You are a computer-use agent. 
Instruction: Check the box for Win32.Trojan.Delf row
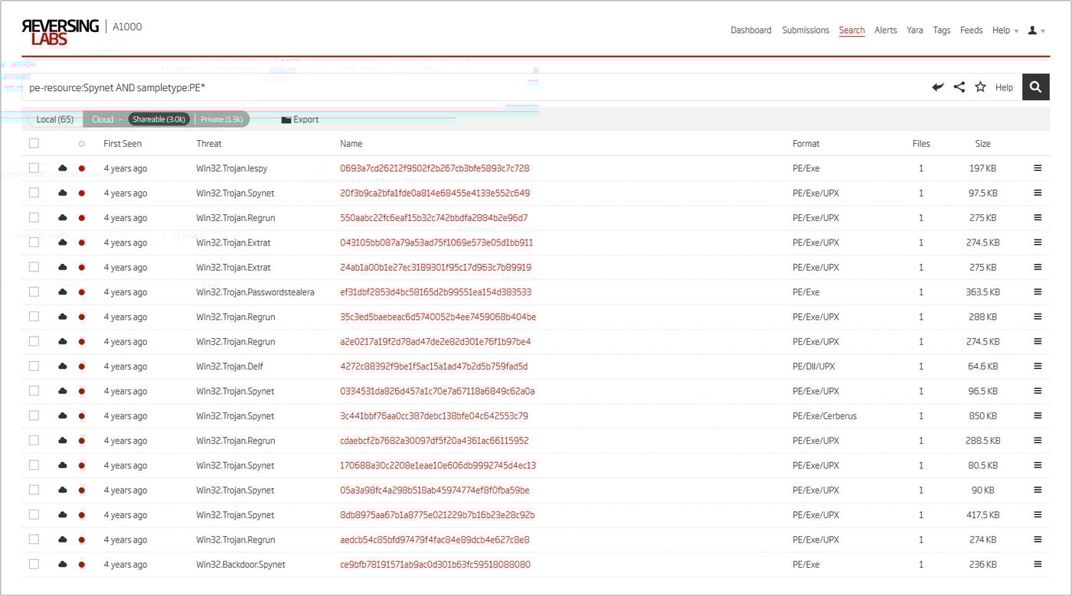[x=34, y=366]
